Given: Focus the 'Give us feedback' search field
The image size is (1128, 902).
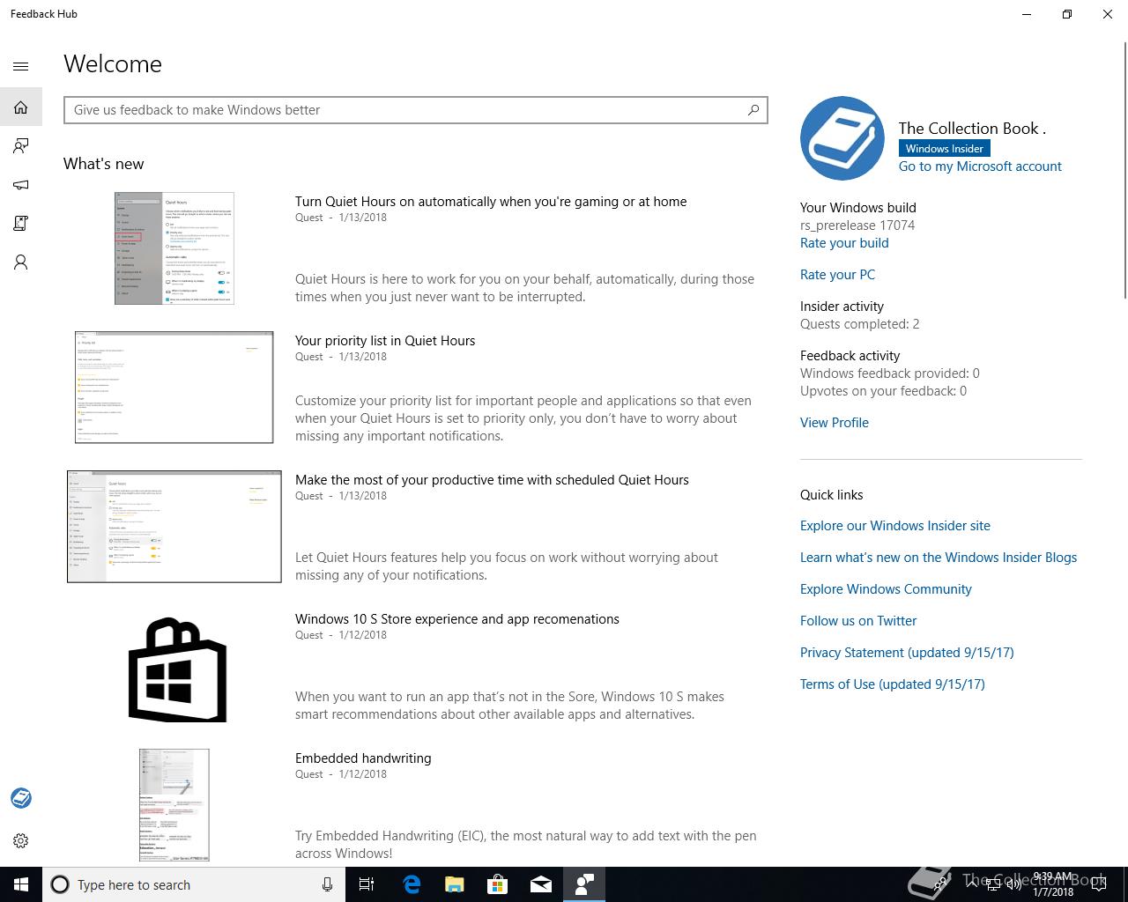Looking at the screenshot, I should (x=416, y=110).
